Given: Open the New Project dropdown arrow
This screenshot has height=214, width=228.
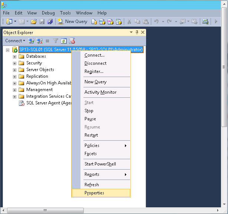Looking at the screenshot, I should tap(15, 21).
